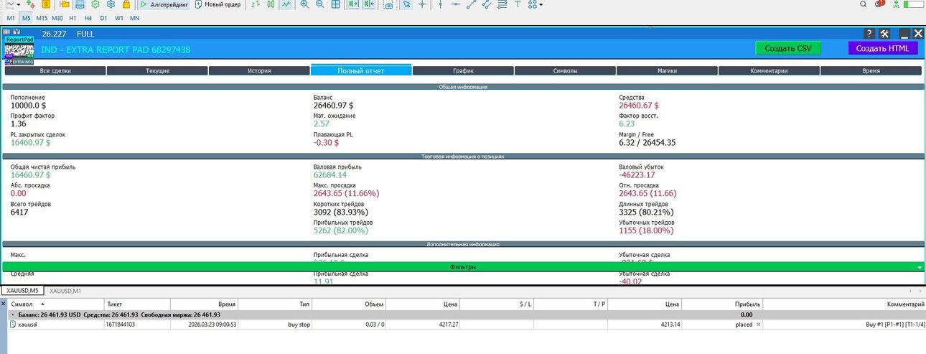Click the yellow dollar sign toolbar icon

pos(46,4)
